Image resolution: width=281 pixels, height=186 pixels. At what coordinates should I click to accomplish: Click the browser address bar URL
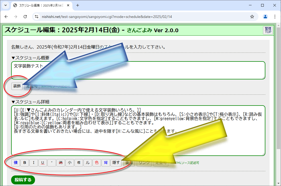click(107, 17)
